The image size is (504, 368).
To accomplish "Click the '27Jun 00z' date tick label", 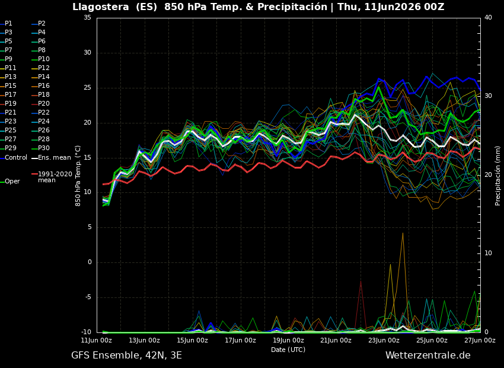I will point(480,340).
